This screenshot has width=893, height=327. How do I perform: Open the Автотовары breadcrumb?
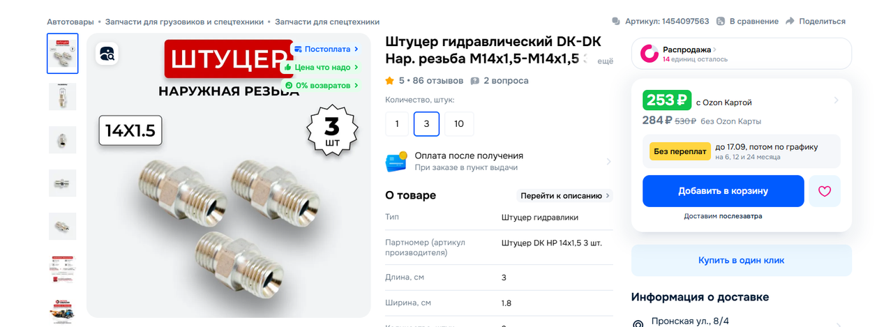70,22
